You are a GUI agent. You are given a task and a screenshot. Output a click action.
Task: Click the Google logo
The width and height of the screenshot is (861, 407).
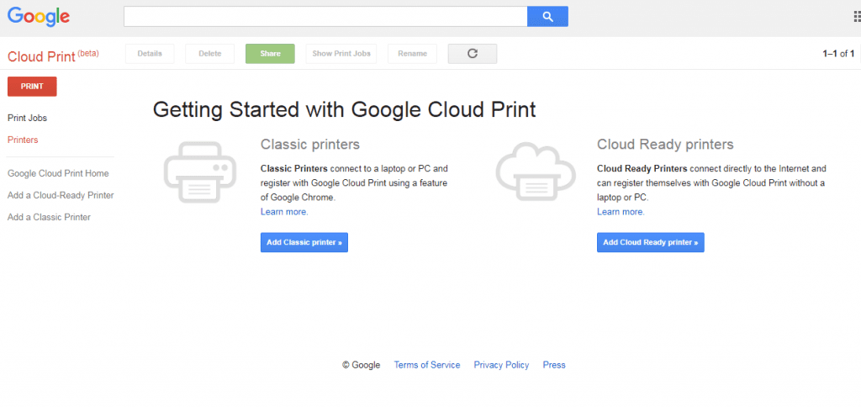39,17
